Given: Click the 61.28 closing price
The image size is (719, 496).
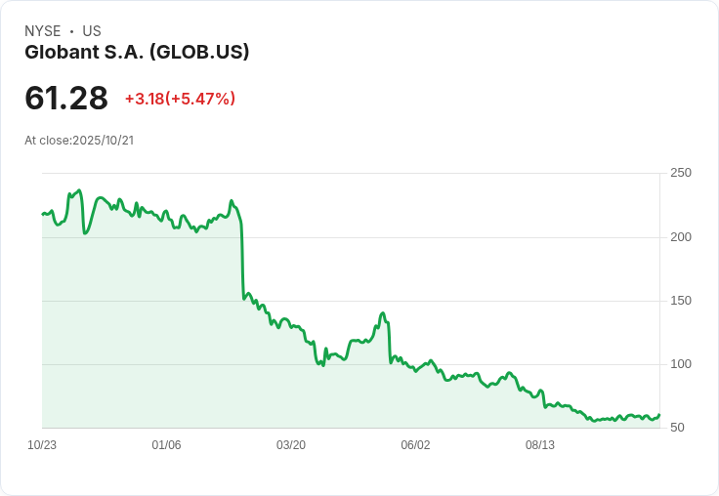Looking at the screenshot, I should coord(66,99).
